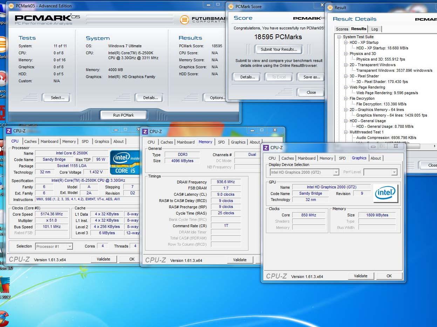
Task: Click the CPU-Z icon in the CPU tab window title
Action: click(9, 131)
